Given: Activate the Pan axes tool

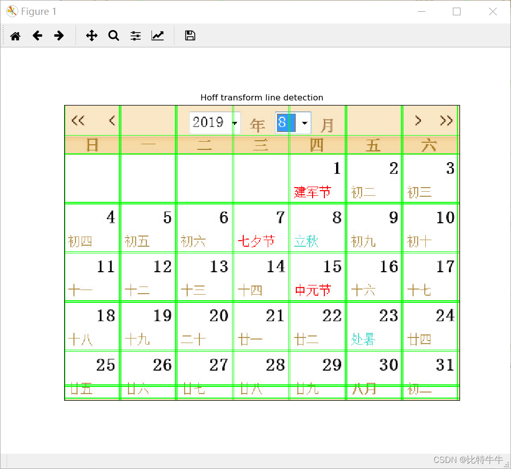Looking at the screenshot, I should [92, 36].
